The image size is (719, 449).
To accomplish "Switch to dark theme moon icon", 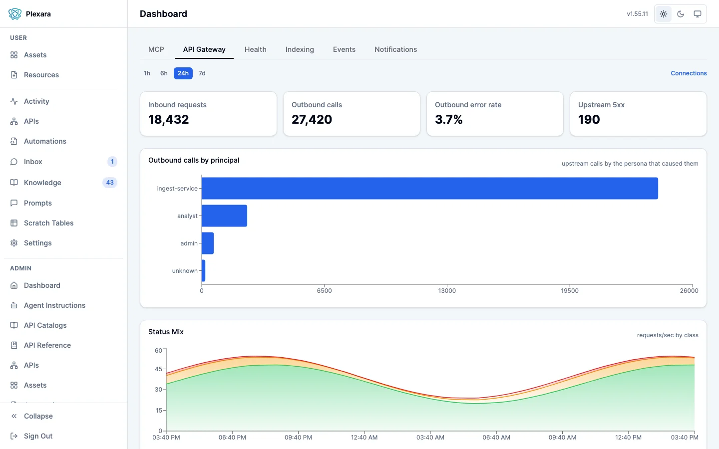I will point(681,14).
